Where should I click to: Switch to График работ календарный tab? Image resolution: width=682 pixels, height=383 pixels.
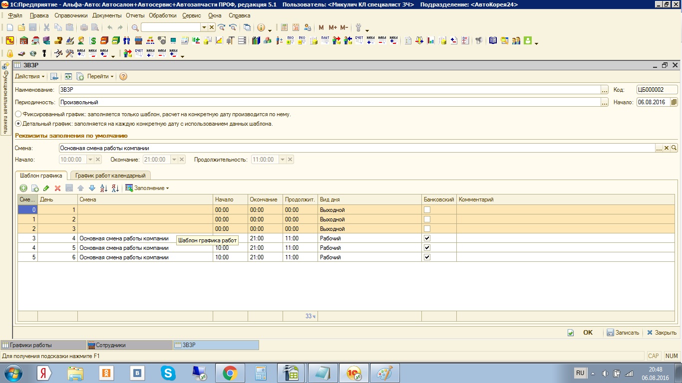pos(110,176)
